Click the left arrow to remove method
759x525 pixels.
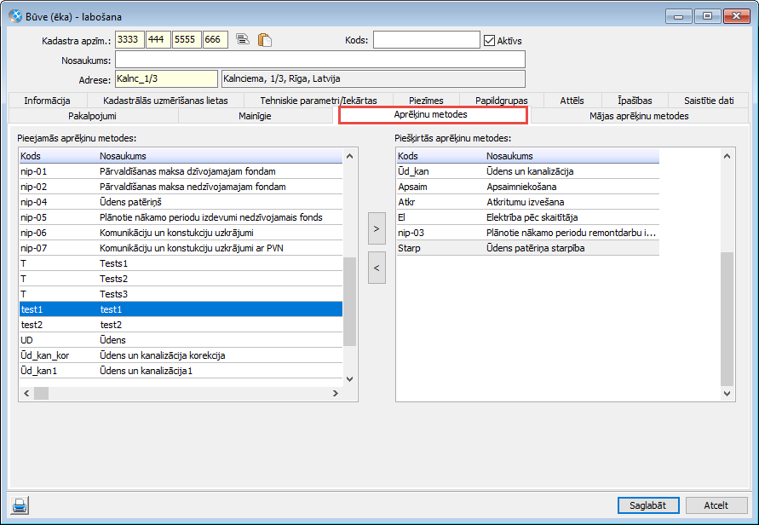point(377,268)
